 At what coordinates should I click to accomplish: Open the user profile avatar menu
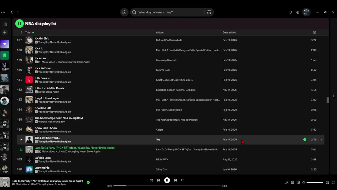tap(306, 12)
